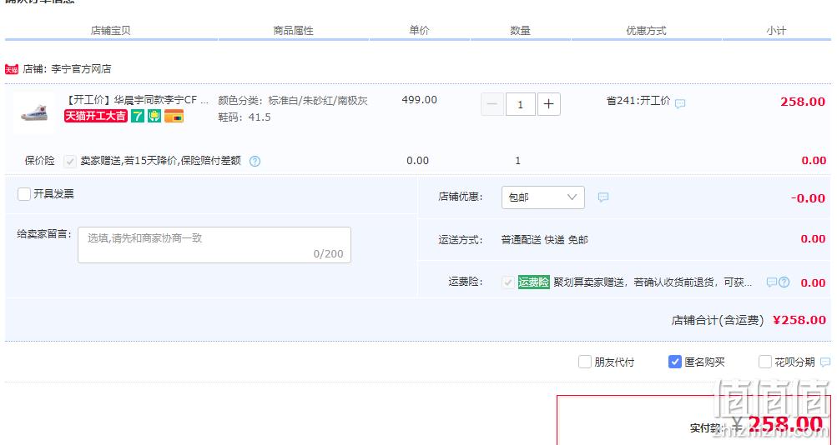This screenshot has width=837, height=445.
Task: Click the 卖家赠送,若15天降价,保险赔付差额 text
Action: (161, 161)
